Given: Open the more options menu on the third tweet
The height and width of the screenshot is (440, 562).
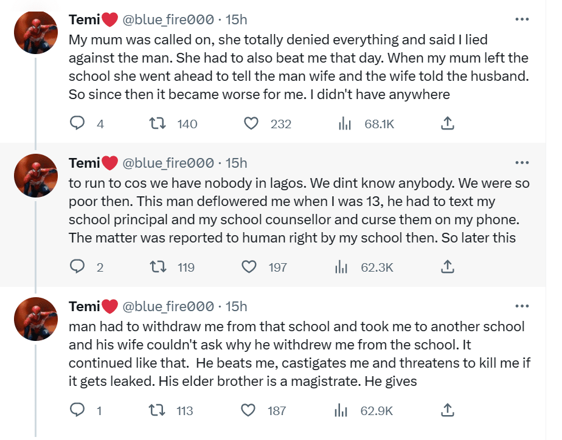Looking at the screenshot, I should [522, 306].
